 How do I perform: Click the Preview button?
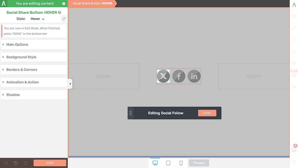click(199, 163)
